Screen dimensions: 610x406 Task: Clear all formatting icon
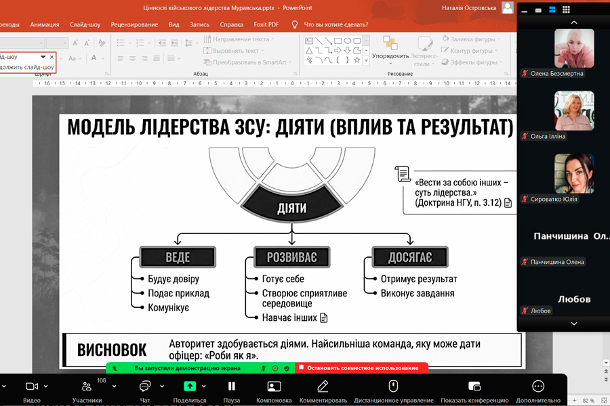pyautogui.click(x=102, y=43)
